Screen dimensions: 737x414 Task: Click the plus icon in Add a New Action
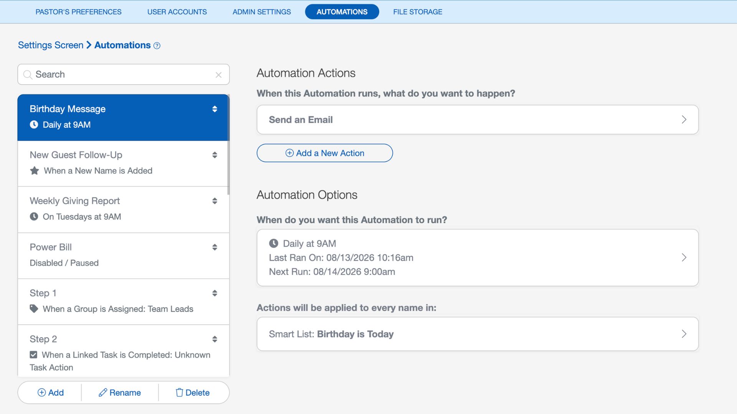[x=289, y=153]
